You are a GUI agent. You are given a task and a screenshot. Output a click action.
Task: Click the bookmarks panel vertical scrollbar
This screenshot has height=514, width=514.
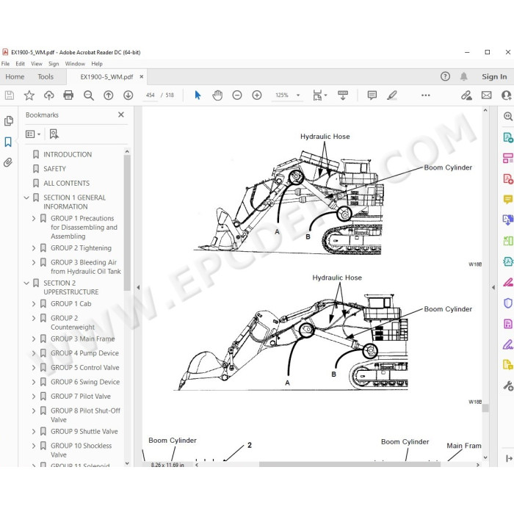(x=127, y=222)
